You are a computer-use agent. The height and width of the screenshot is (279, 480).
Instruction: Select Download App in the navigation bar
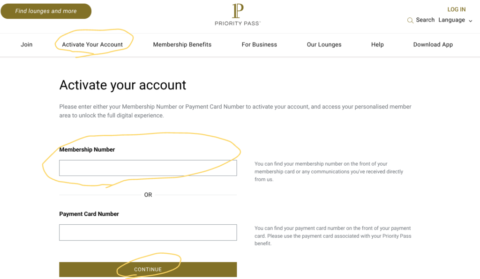click(433, 44)
